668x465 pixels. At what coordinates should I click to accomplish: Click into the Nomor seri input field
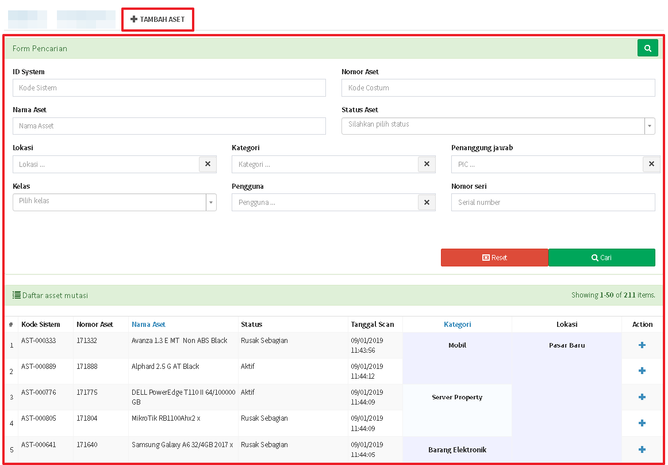(x=552, y=203)
